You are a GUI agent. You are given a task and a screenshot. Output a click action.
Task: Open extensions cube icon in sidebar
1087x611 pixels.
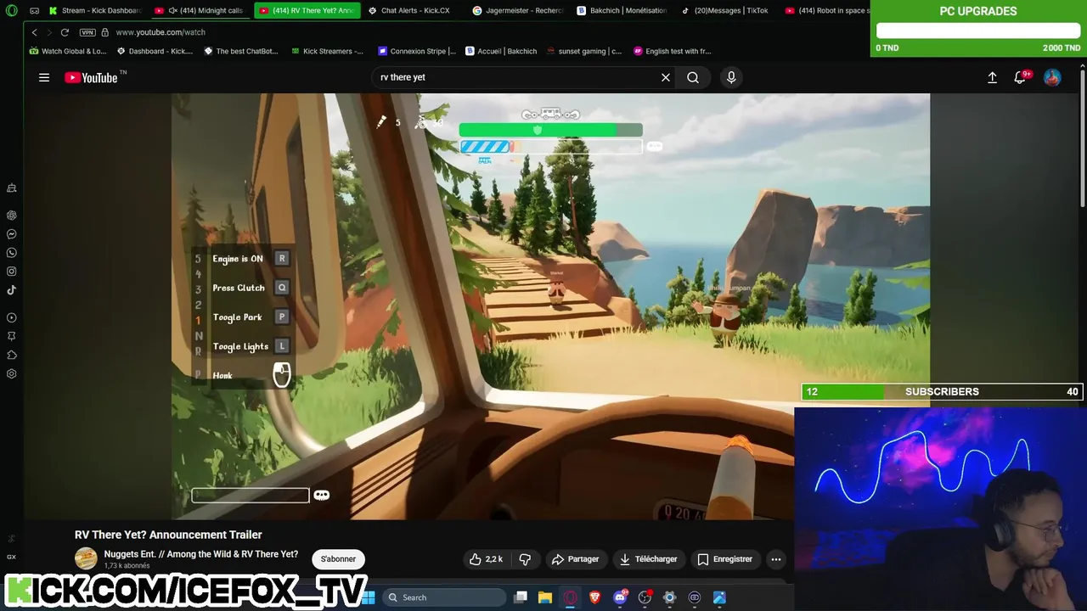point(11,356)
